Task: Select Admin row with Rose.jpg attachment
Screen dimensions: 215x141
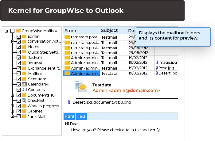Action: click(120, 68)
